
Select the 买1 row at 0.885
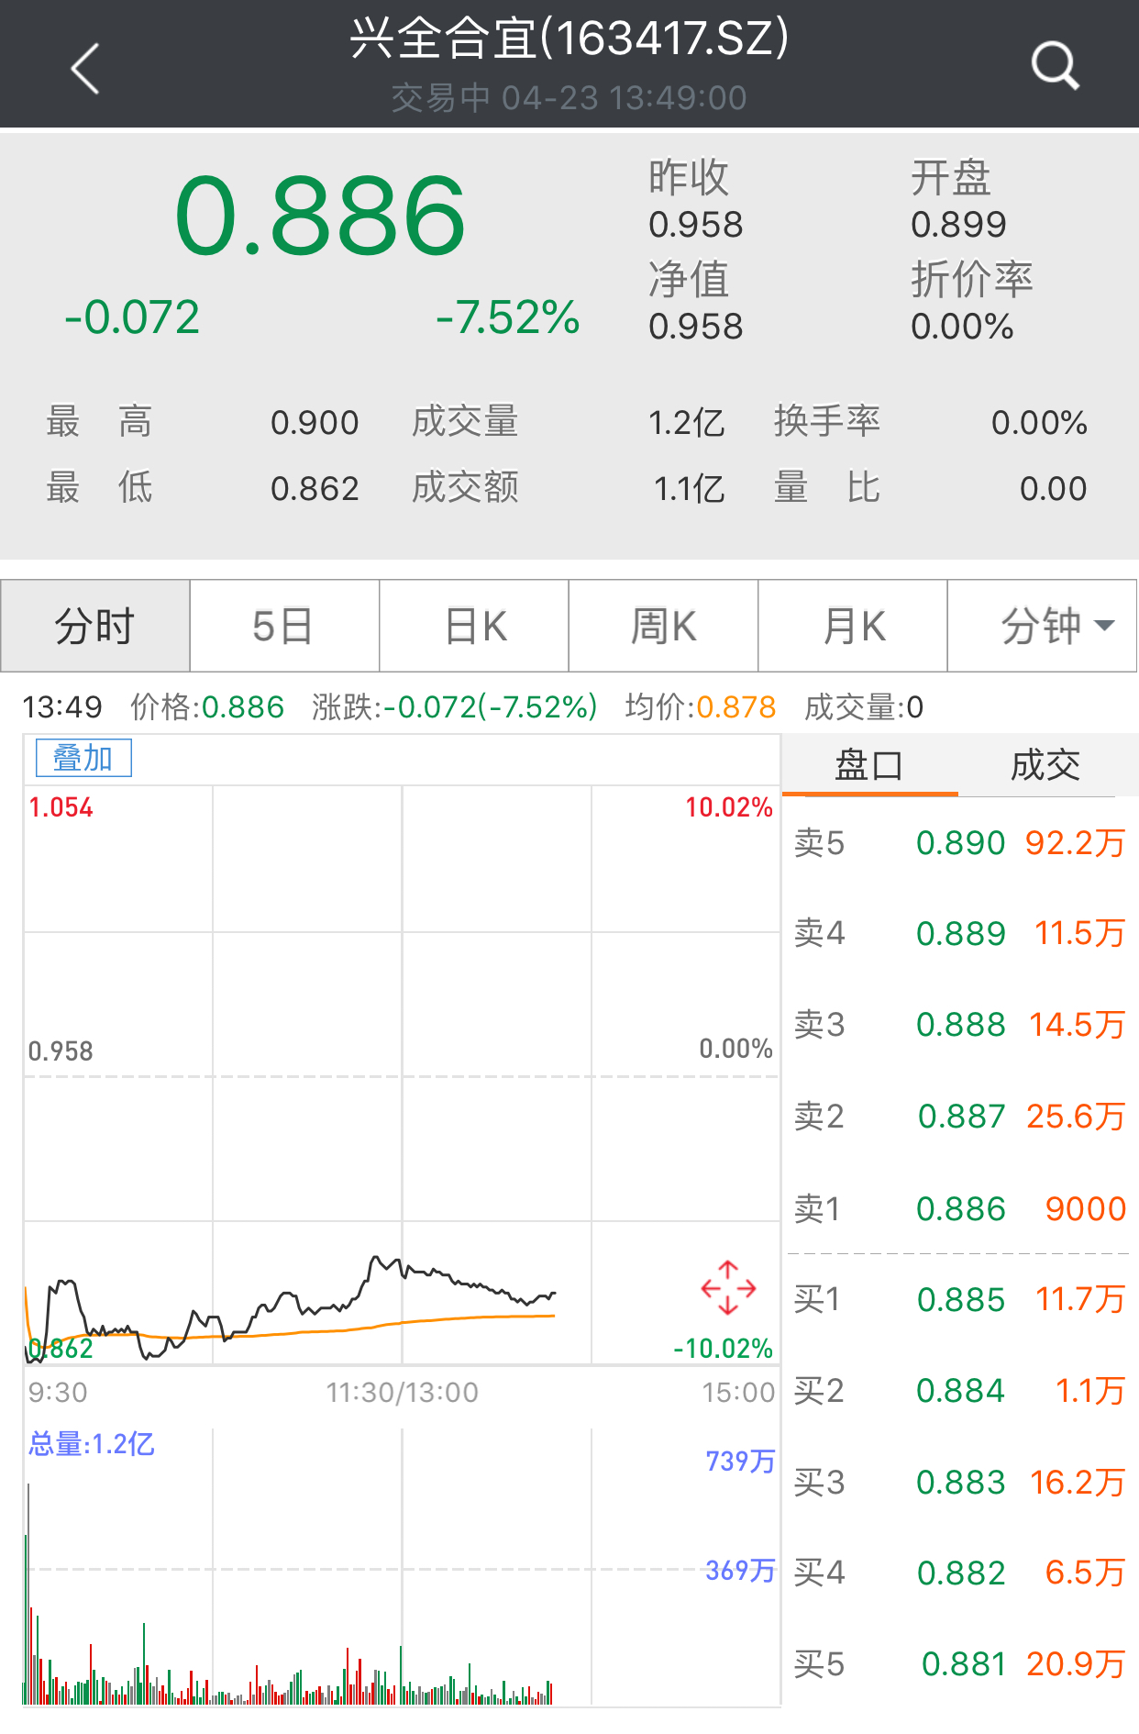[959, 1299]
